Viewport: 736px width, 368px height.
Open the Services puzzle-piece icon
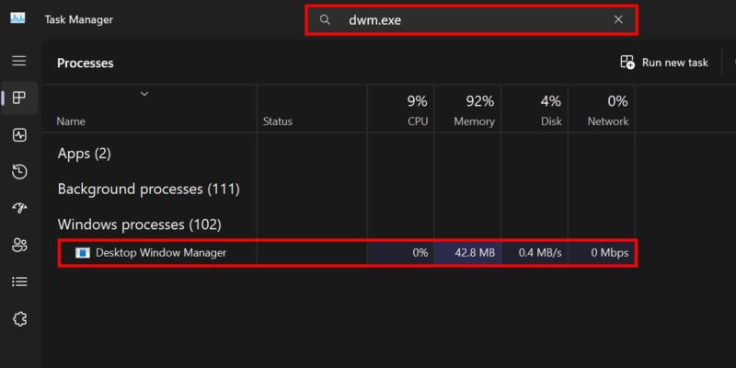coord(19,318)
